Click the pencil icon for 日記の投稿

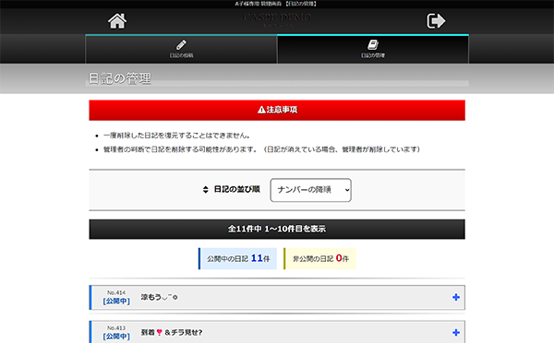(181, 45)
